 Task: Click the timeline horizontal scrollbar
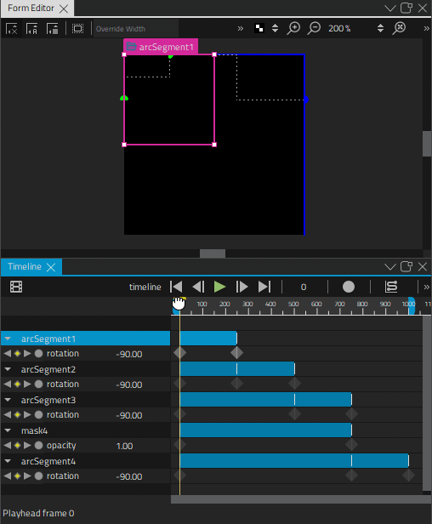[301, 499]
